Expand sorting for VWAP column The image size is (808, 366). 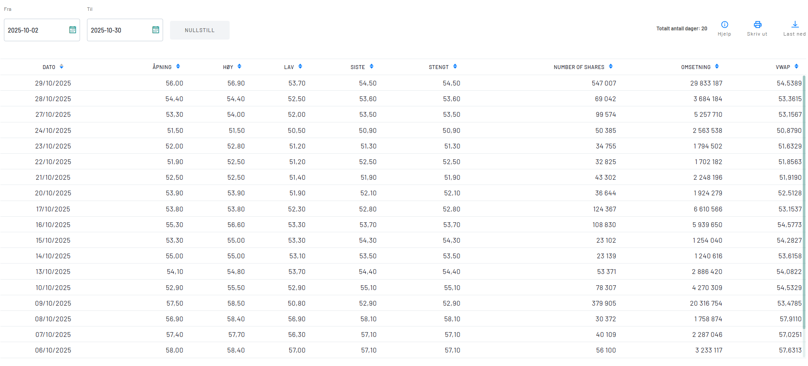797,67
